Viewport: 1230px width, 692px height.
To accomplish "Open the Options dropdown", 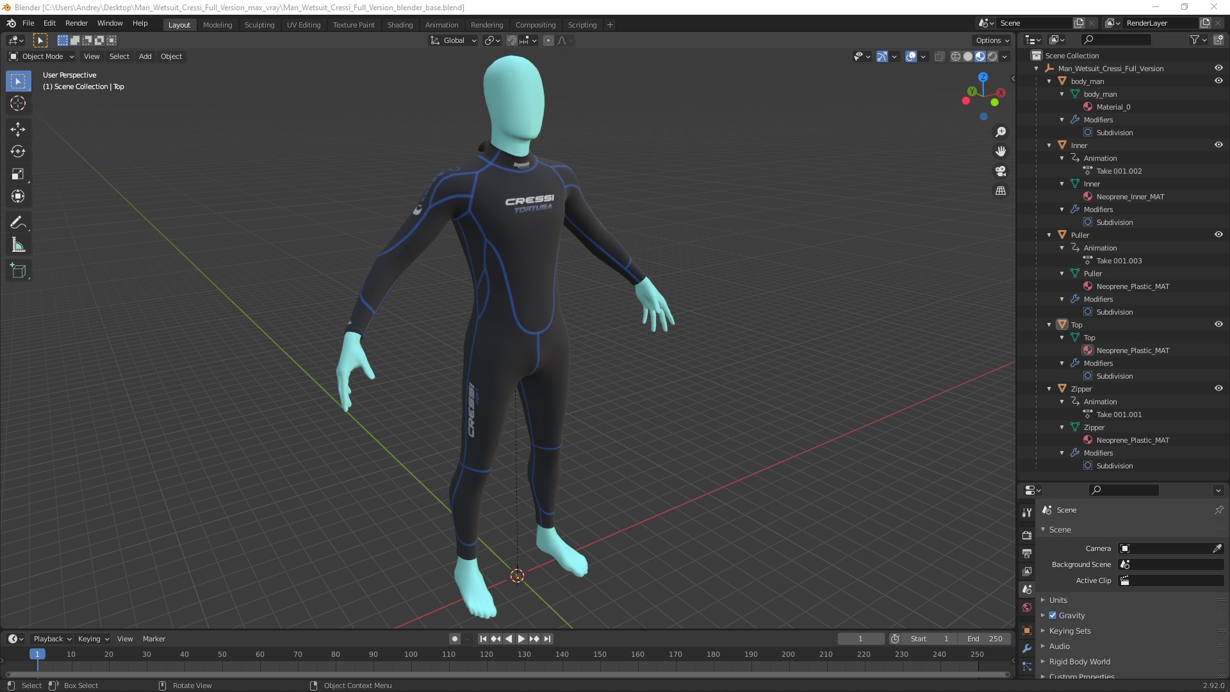I will pos(992,40).
